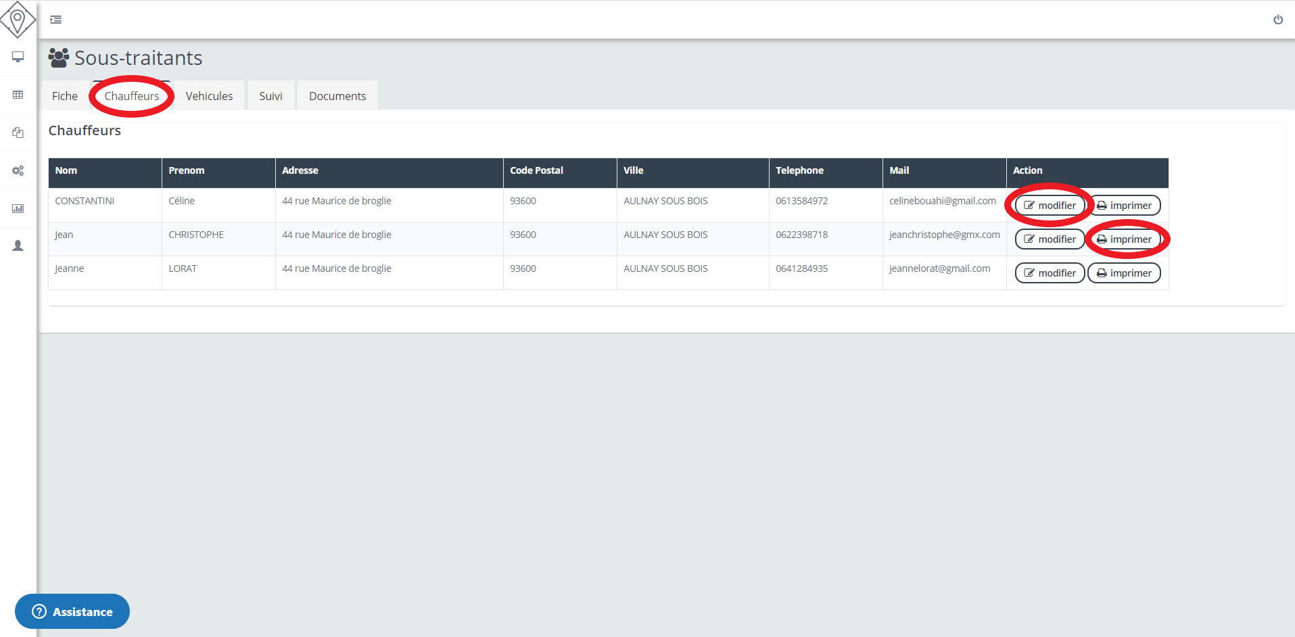Click modifier for CONSTANTINI Céline
Image resolution: width=1295 pixels, height=637 pixels.
click(1050, 206)
